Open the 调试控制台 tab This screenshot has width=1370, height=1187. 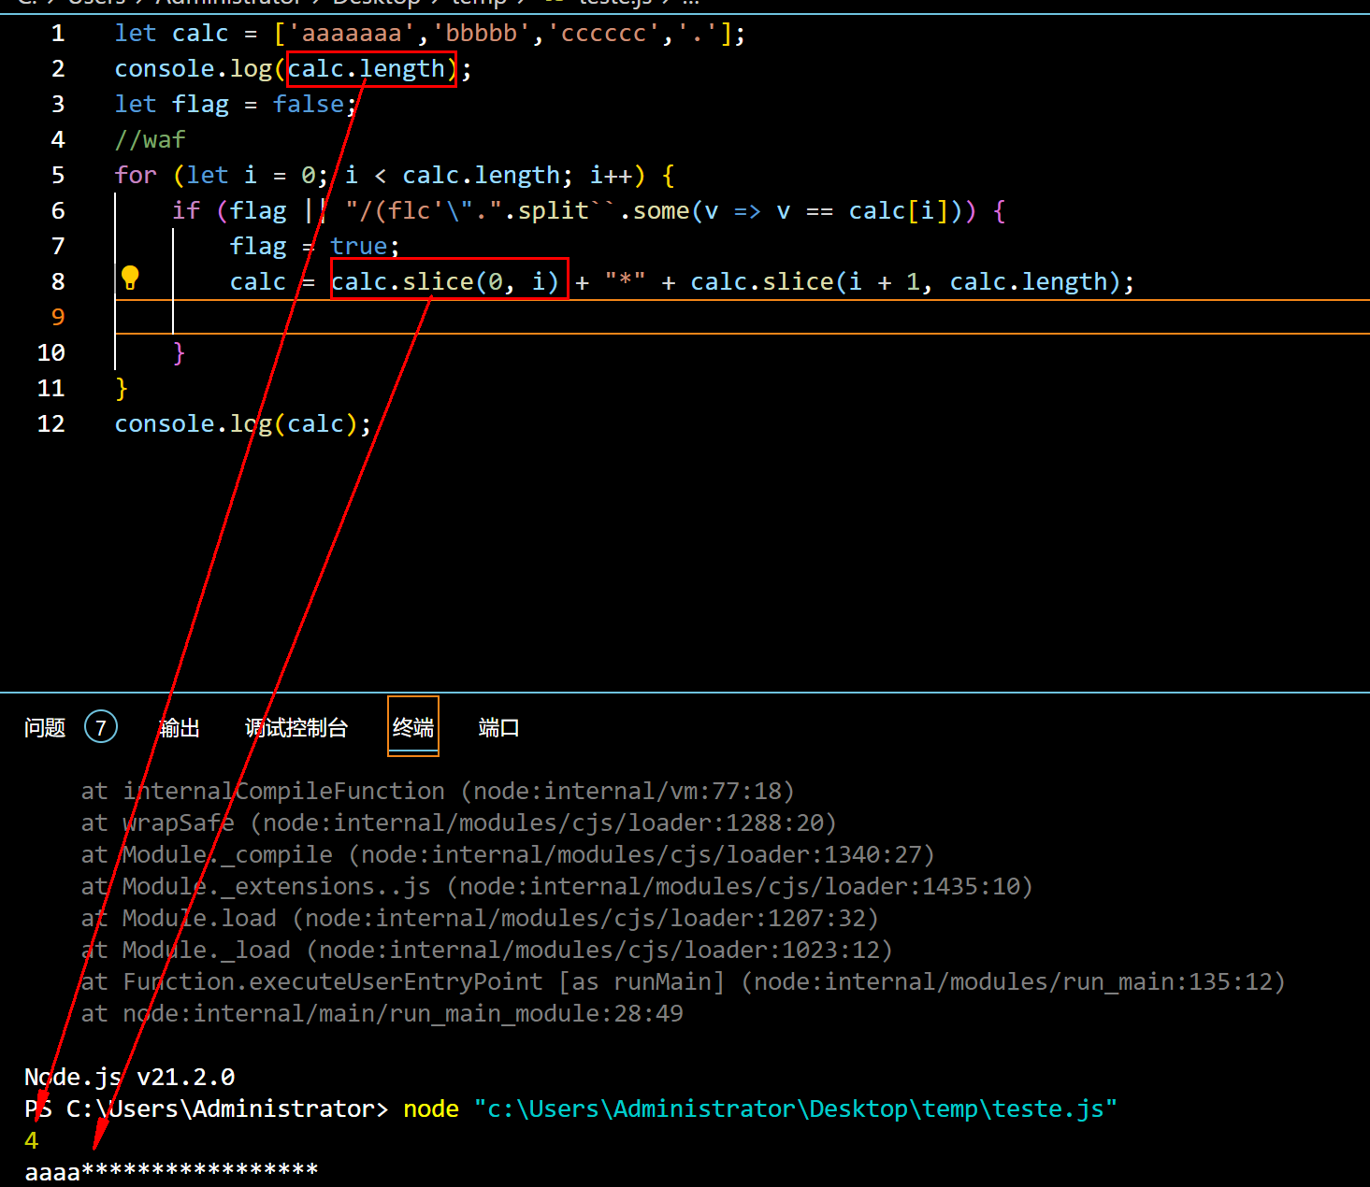(296, 727)
